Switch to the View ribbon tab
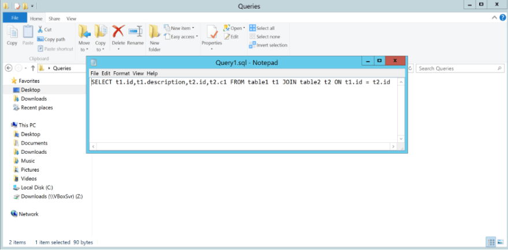 coord(71,19)
